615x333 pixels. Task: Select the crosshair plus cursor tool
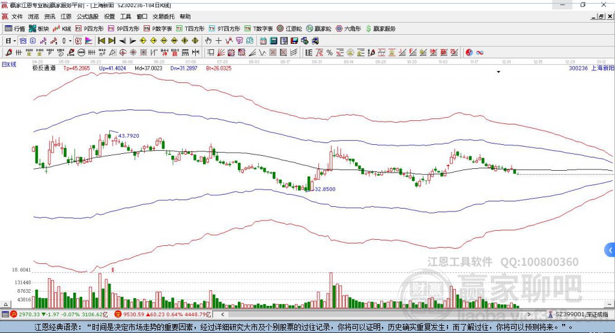219,41
